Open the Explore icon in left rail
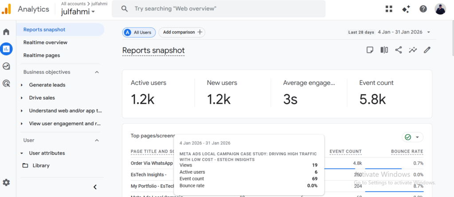The width and height of the screenshot is (454, 197). pyautogui.click(x=6, y=66)
